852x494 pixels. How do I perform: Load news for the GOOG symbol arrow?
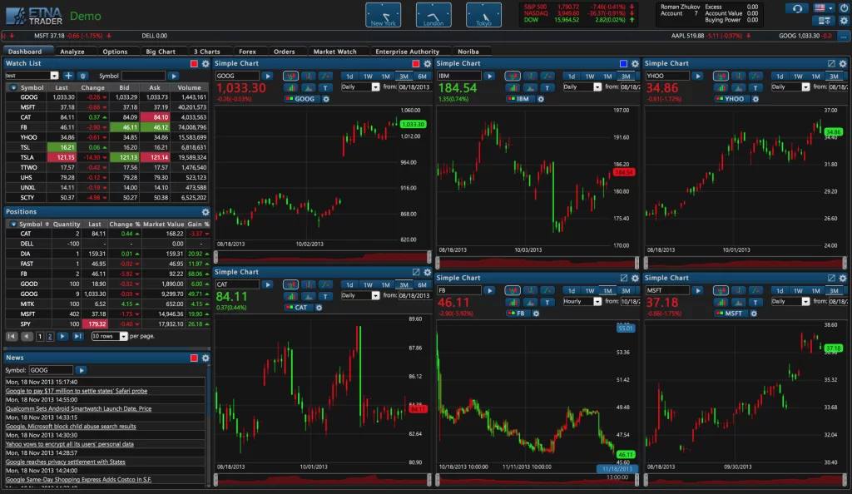coord(81,370)
